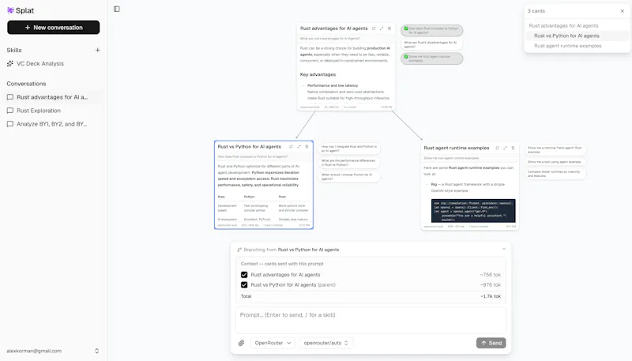Click the 'Conversations' section heading
Screen dimensions: 632x361
click(x=26, y=84)
